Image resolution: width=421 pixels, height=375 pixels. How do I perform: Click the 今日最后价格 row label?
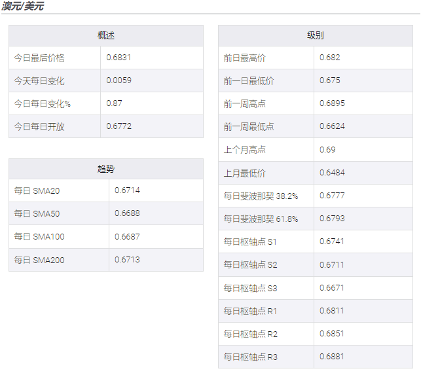tap(39, 58)
